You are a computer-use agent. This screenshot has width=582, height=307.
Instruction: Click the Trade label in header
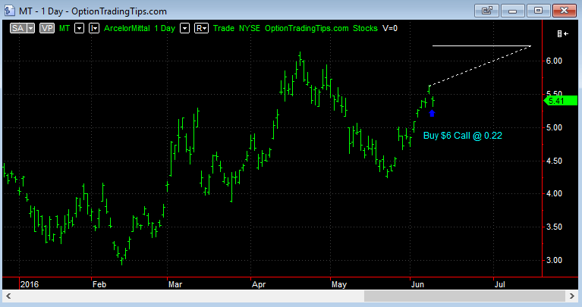click(224, 28)
